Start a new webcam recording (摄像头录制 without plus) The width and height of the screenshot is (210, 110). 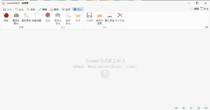point(16,19)
